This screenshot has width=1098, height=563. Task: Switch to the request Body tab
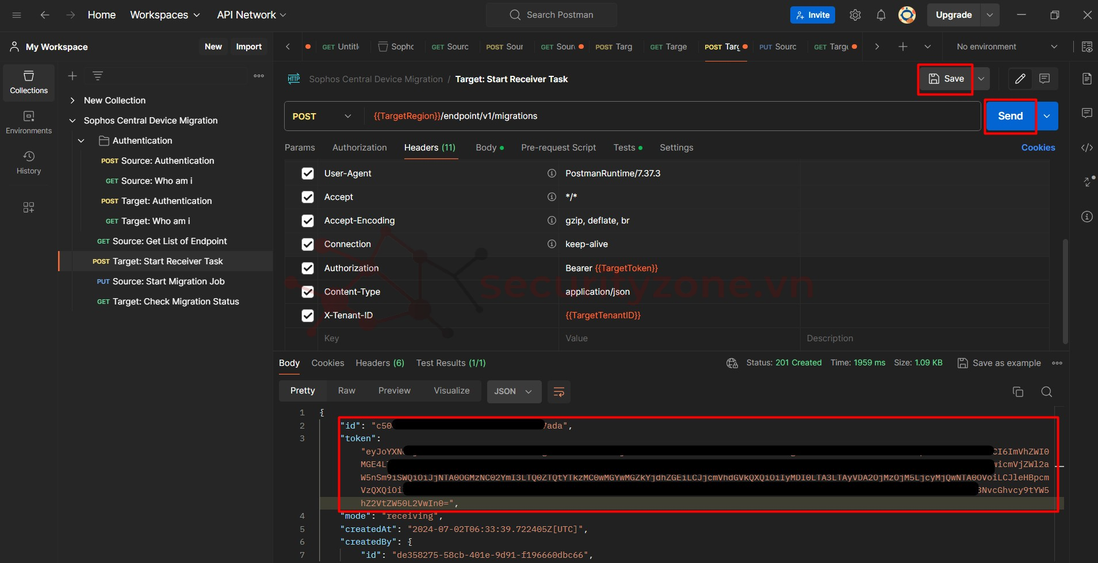(489, 148)
